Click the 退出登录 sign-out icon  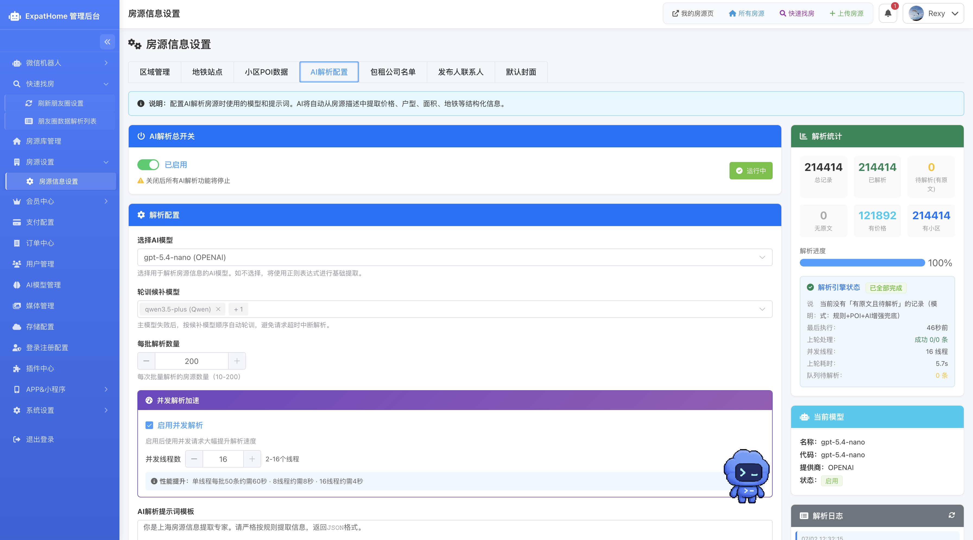click(17, 439)
